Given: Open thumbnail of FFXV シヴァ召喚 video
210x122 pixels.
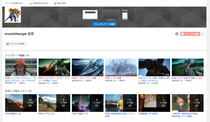Looking at the screenshot, I should 121,67.
